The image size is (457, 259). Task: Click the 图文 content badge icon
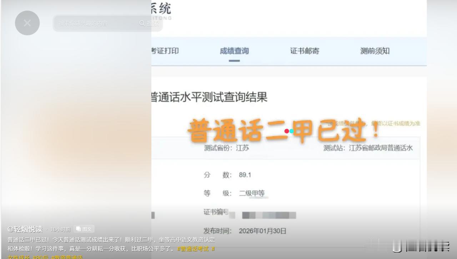pyautogui.click(x=84, y=229)
